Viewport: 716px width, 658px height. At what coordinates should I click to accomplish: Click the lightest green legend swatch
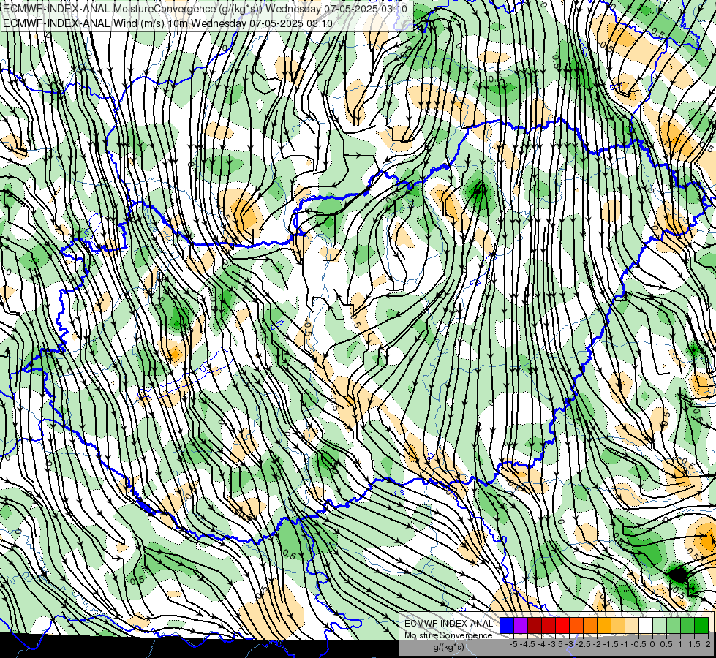coord(660,625)
